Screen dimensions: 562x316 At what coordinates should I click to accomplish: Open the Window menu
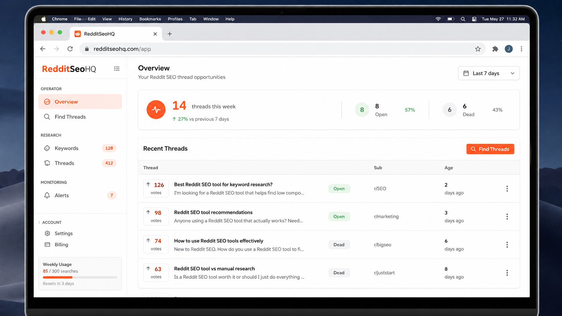211,19
